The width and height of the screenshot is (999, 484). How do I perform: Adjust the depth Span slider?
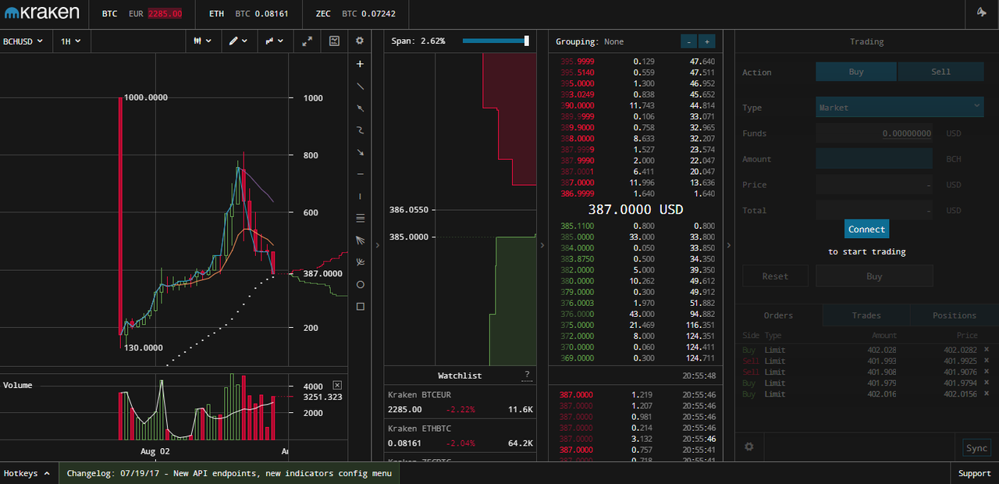click(x=496, y=41)
